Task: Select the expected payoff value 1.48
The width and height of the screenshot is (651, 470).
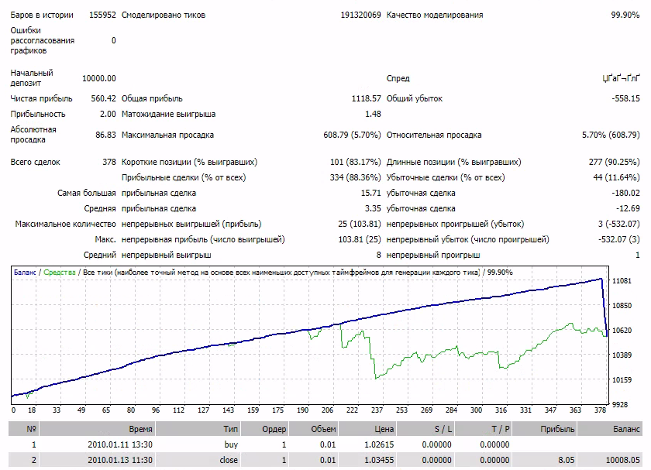Action: click(373, 114)
